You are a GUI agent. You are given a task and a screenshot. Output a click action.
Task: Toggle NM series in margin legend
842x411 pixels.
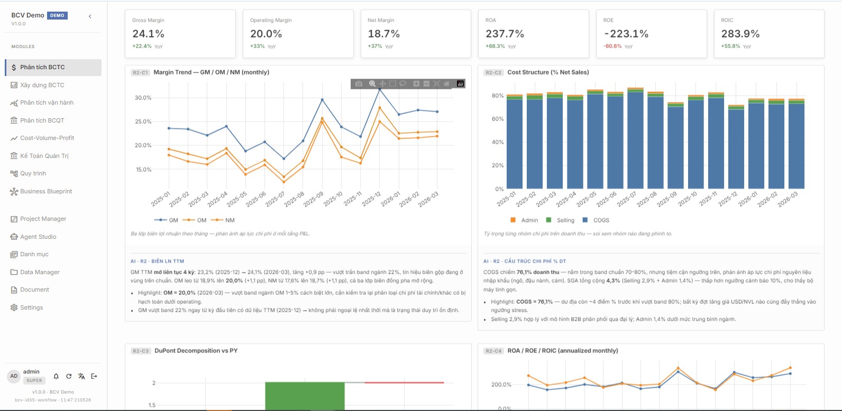223,220
